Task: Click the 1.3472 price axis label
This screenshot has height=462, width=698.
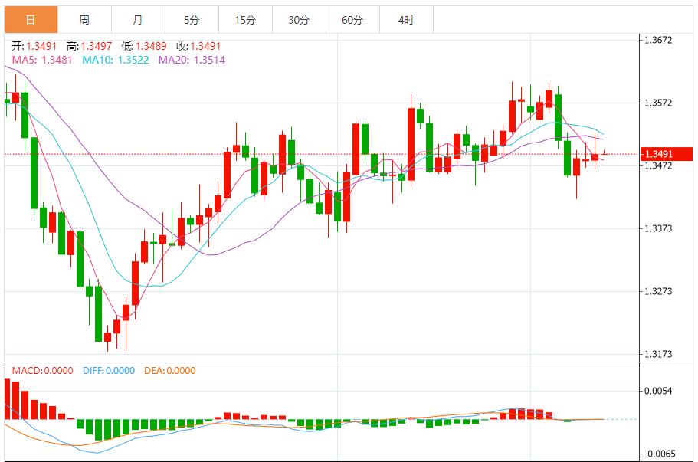Action: point(658,166)
